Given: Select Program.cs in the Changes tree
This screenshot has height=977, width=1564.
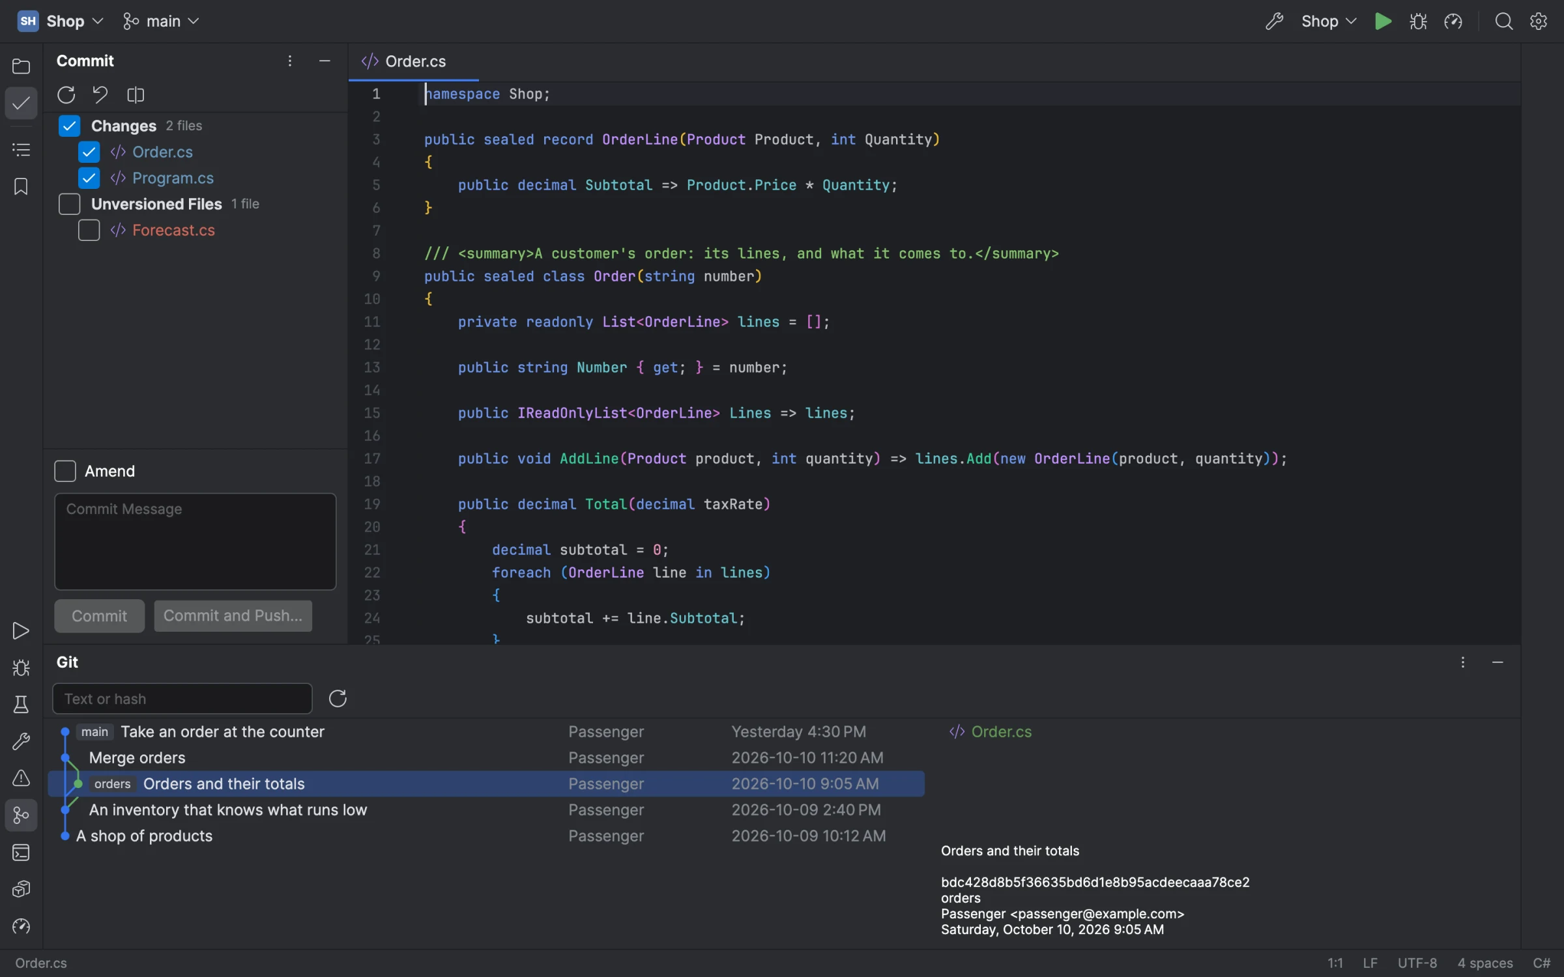Looking at the screenshot, I should 173,178.
